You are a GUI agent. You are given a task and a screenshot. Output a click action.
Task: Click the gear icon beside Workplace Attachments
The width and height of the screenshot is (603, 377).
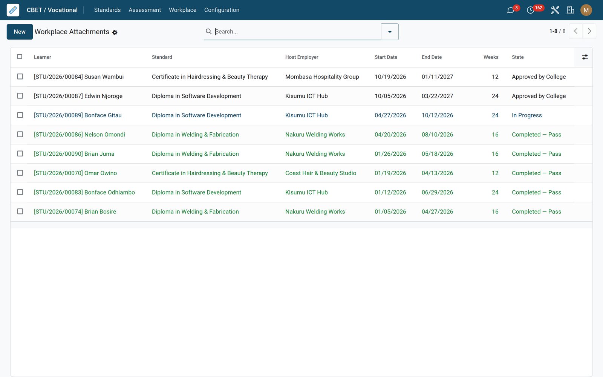[115, 32]
